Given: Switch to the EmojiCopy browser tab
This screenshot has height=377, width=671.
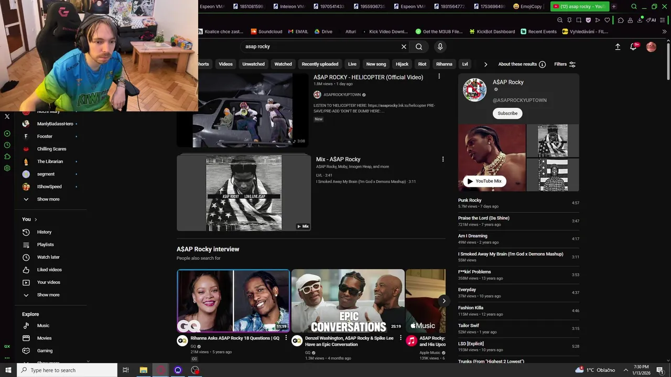Looking at the screenshot, I should (x=528, y=6).
